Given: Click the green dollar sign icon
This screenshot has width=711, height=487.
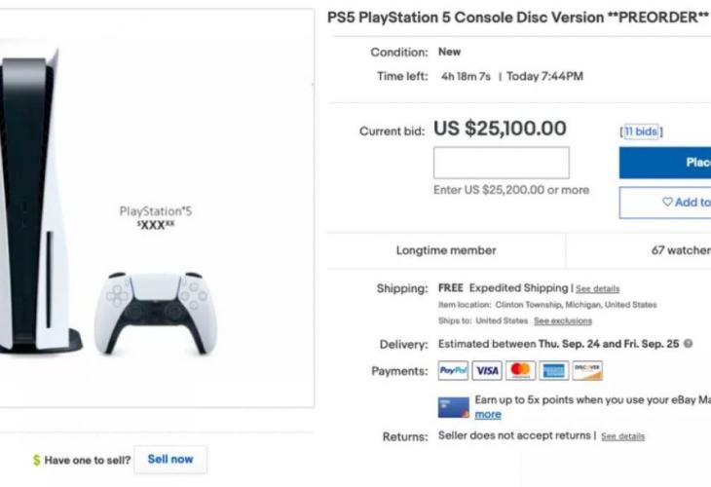Looking at the screenshot, I should click(36, 460).
